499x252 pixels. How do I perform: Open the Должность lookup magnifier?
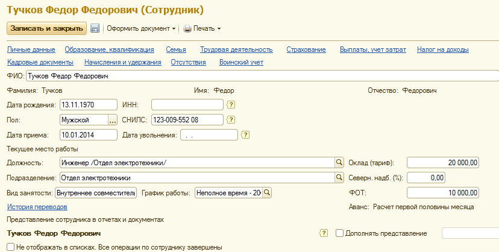pyautogui.click(x=339, y=163)
